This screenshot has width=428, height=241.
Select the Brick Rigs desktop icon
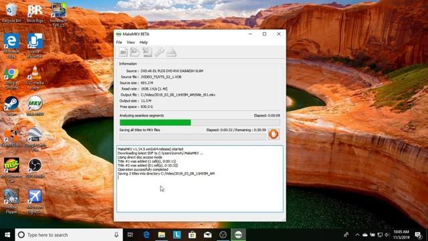click(x=35, y=13)
